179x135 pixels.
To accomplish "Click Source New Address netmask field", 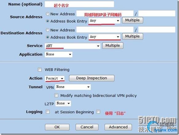I will click(x=157, y=14).
